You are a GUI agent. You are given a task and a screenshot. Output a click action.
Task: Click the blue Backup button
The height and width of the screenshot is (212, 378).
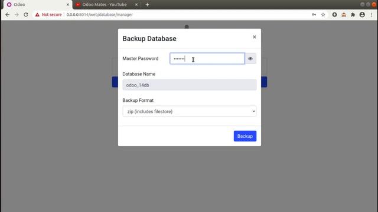pyautogui.click(x=245, y=136)
